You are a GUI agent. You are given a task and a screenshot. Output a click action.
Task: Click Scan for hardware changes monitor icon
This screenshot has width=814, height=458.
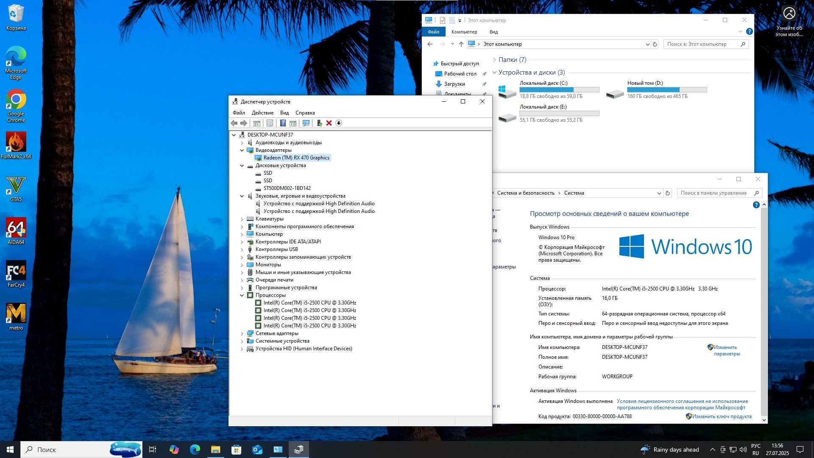(306, 123)
